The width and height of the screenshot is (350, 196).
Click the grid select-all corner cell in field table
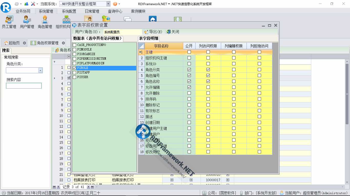(x=141, y=46)
